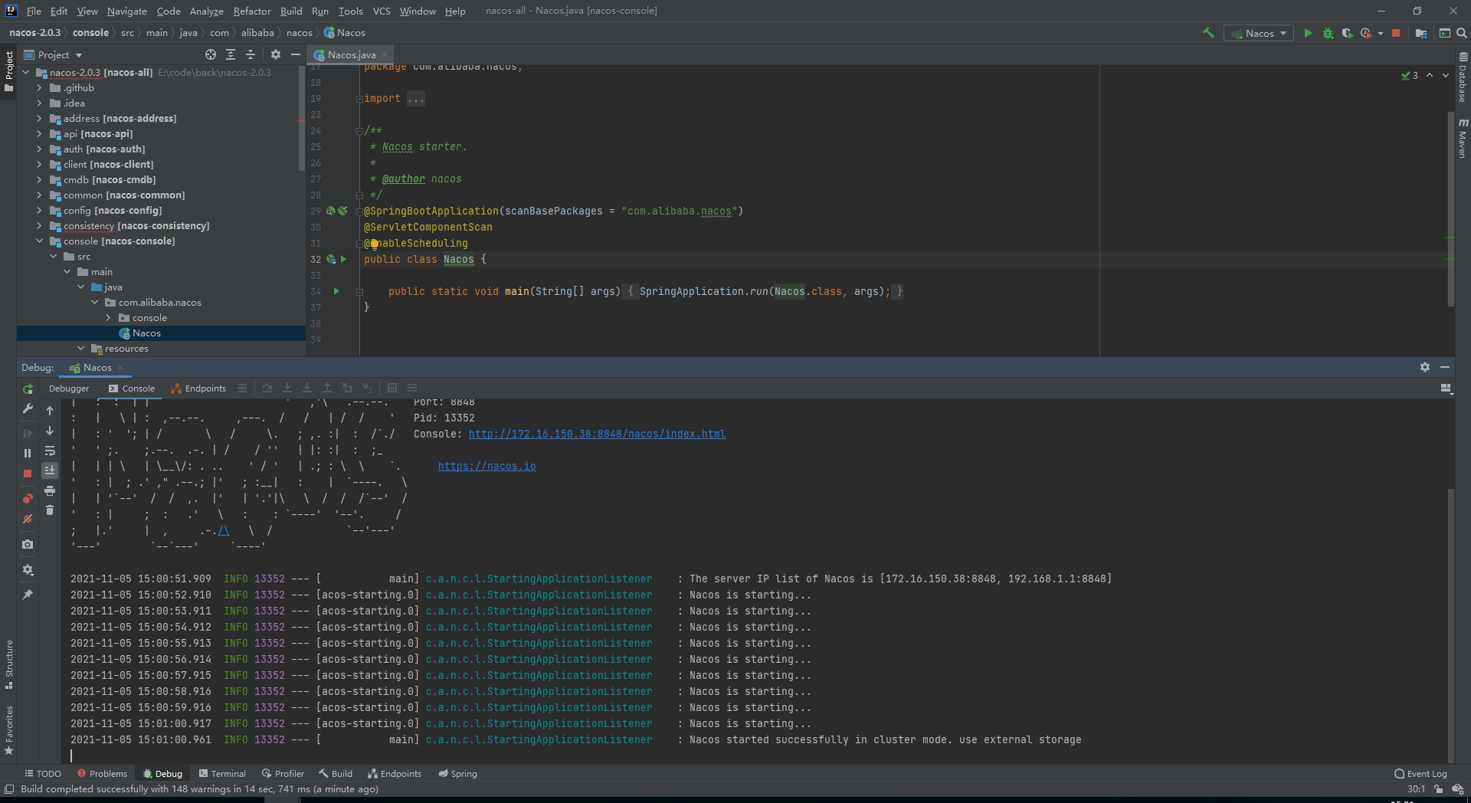Stop Nacos via red square in Debug panel
Image resolution: width=1471 pixels, height=803 pixels.
tap(28, 474)
